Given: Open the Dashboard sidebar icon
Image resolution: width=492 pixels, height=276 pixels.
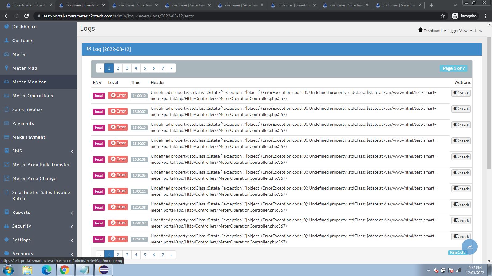Looking at the screenshot, I should (x=6, y=26).
